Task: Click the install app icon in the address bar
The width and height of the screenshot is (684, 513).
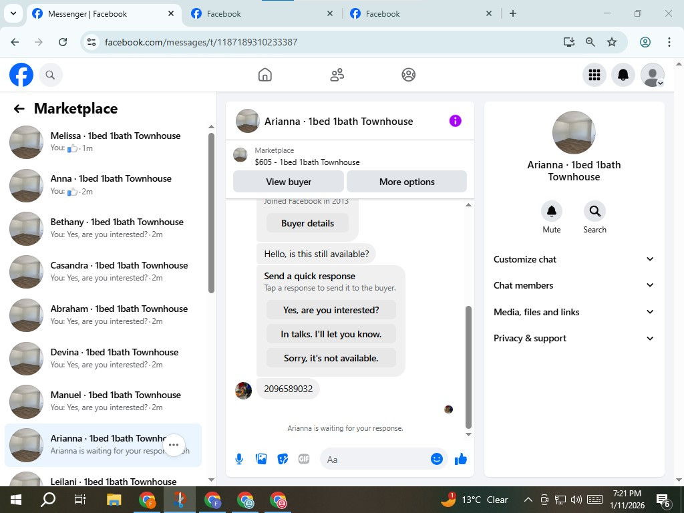Action: coord(569,42)
